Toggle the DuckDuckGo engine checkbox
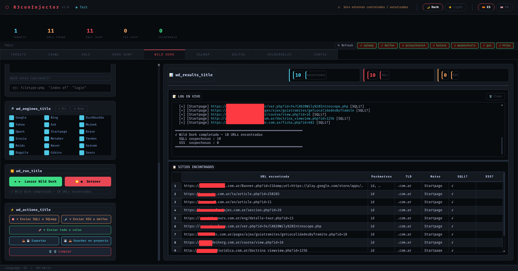 pyautogui.click(x=82, y=118)
